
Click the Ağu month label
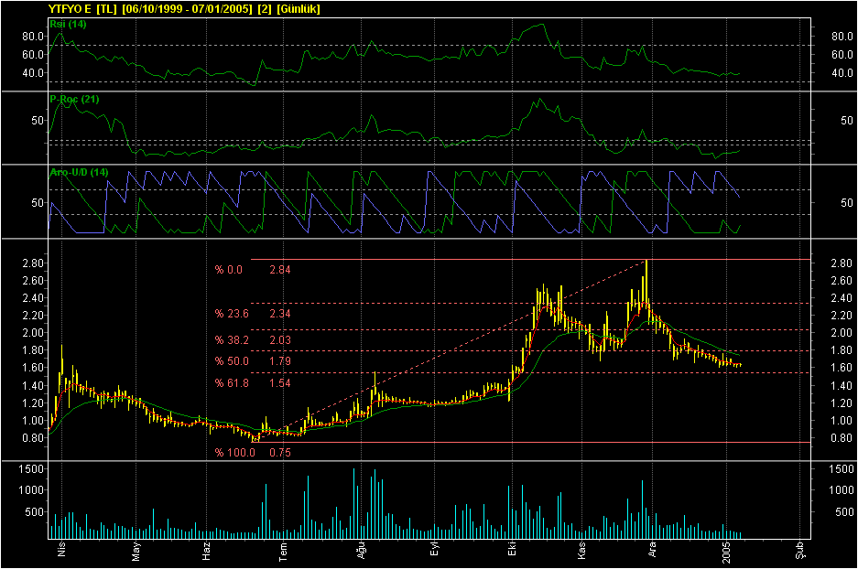pyautogui.click(x=361, y=551)
